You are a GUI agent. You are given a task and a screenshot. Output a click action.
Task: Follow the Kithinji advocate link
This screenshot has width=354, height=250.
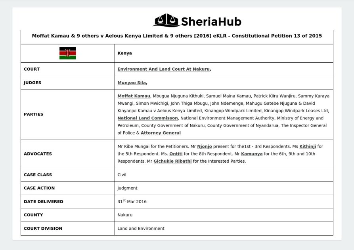pyautogui.click(x=308, y=146)
